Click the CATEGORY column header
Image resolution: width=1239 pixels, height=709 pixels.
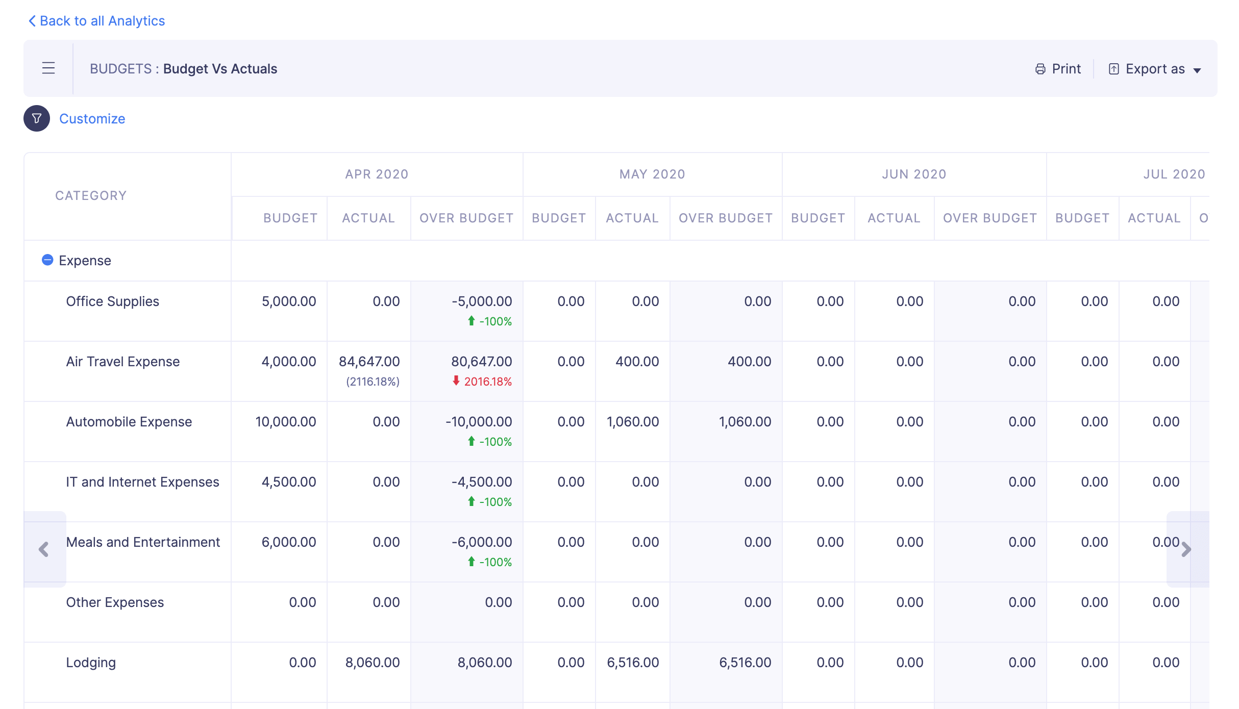point(91,196)
